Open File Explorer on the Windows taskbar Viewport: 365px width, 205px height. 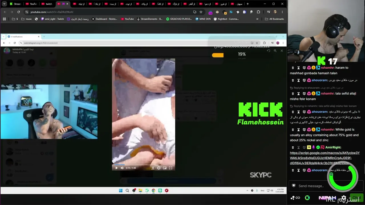(140, 190)
